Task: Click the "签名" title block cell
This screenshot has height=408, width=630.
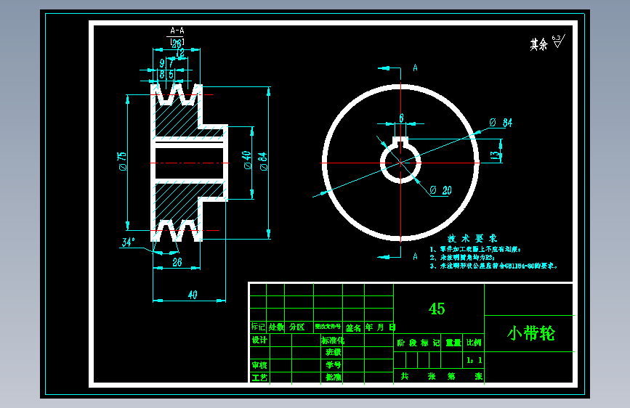Action: tap(353, 327)
